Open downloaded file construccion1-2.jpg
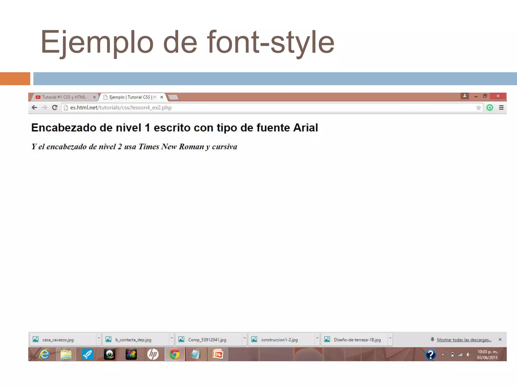Image resolution: width=517 pixels, height=387 pixels. [282, 339]
